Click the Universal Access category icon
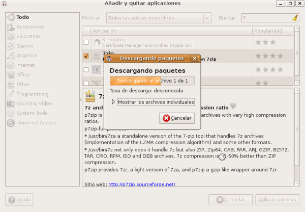The height and width of the screenshot is (212, 305). point(10,123)
